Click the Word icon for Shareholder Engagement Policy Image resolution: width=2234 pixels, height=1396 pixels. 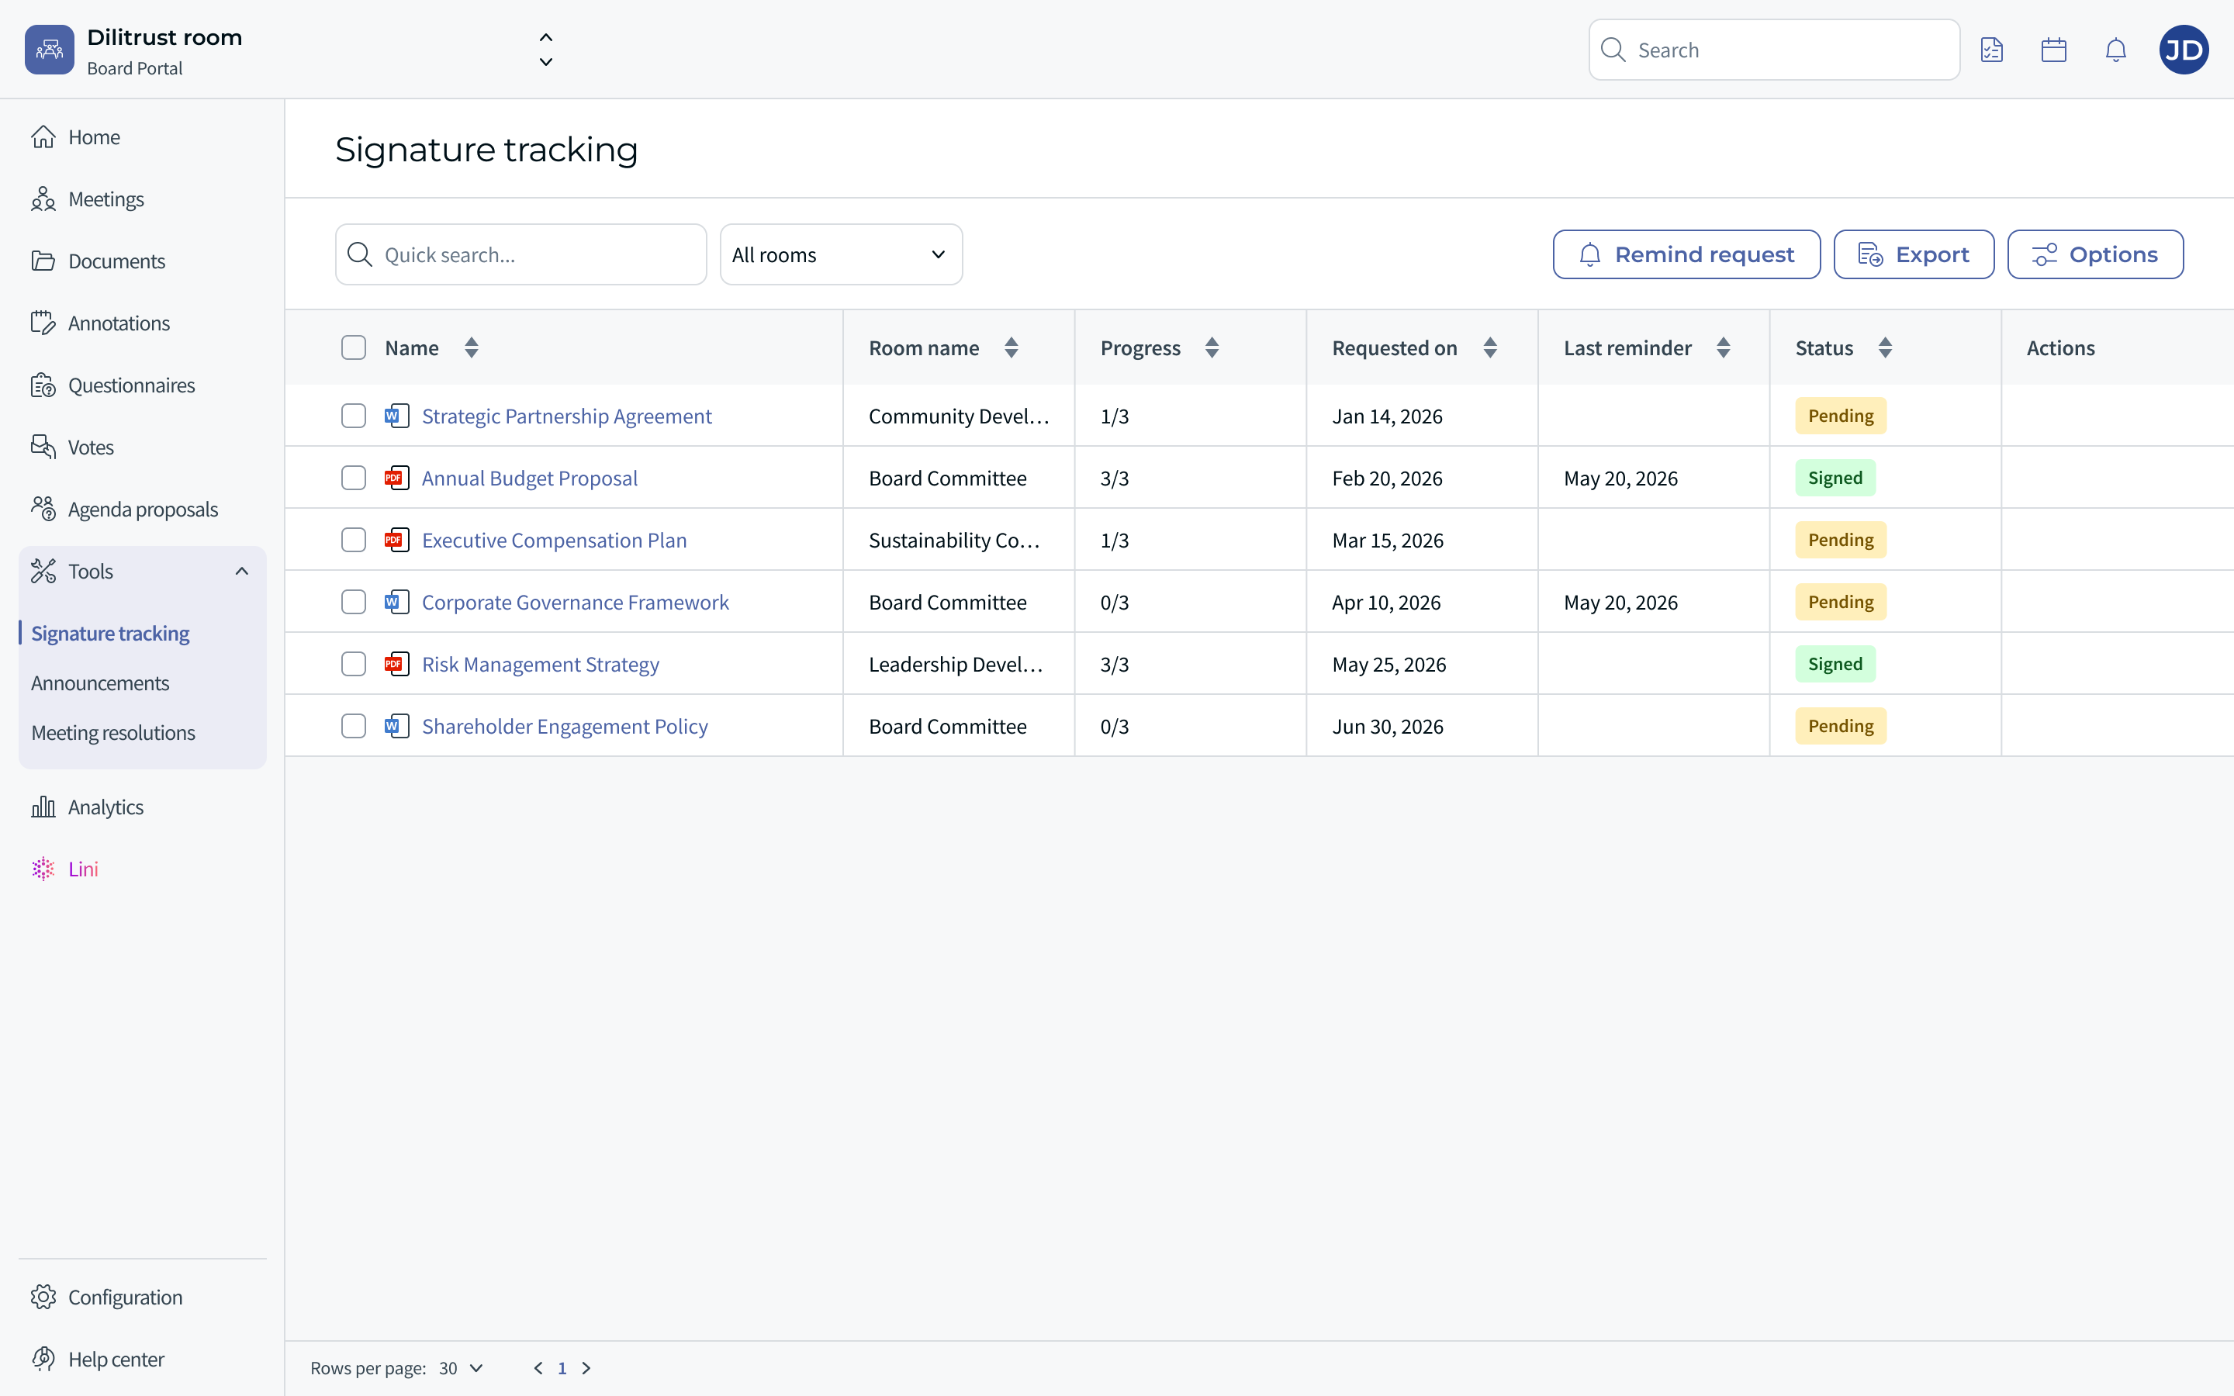coord(397,726)
